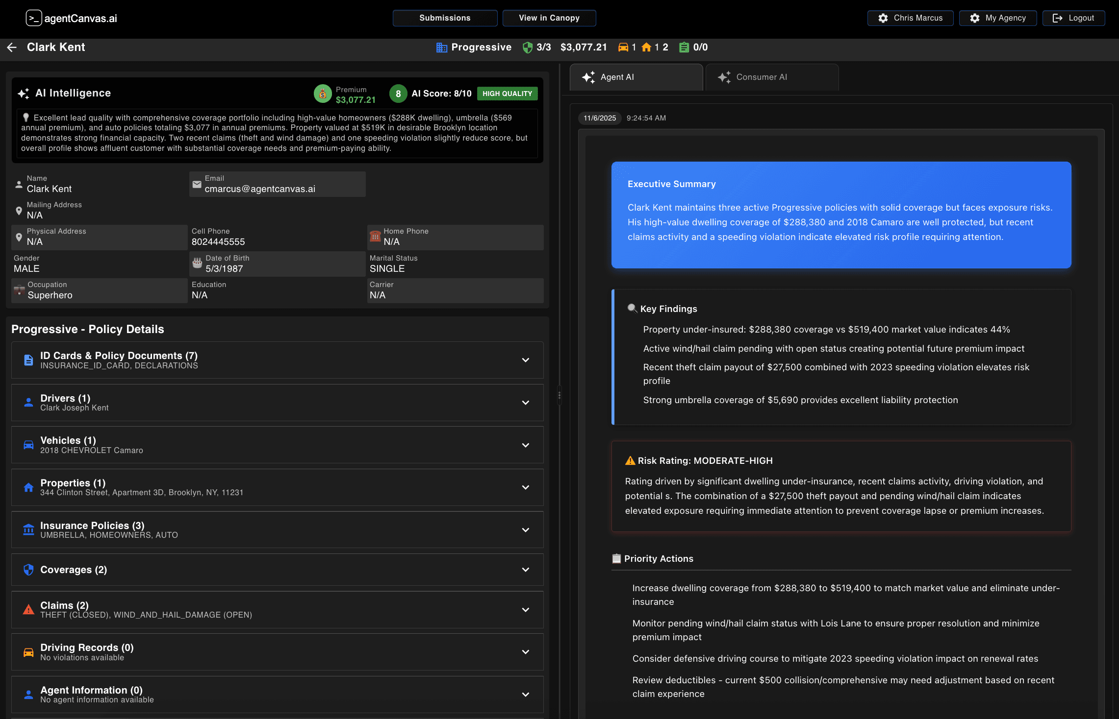
Task: Click the Progressive building icon in header
Action: coord(442,48)
